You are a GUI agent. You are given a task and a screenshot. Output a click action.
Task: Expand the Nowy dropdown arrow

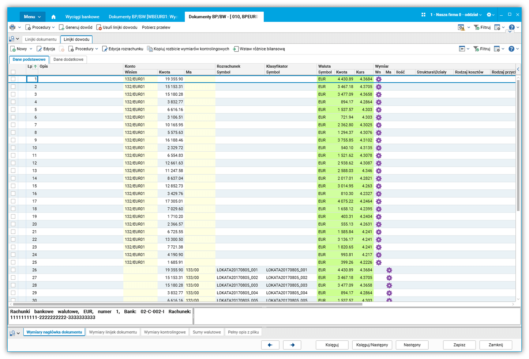click(x=31, y=49)
